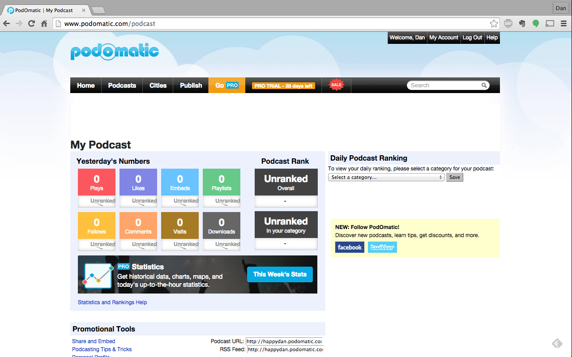Close the PodOmatic browser tab
The height and width of the screenshot is (357, 572).
83,10
